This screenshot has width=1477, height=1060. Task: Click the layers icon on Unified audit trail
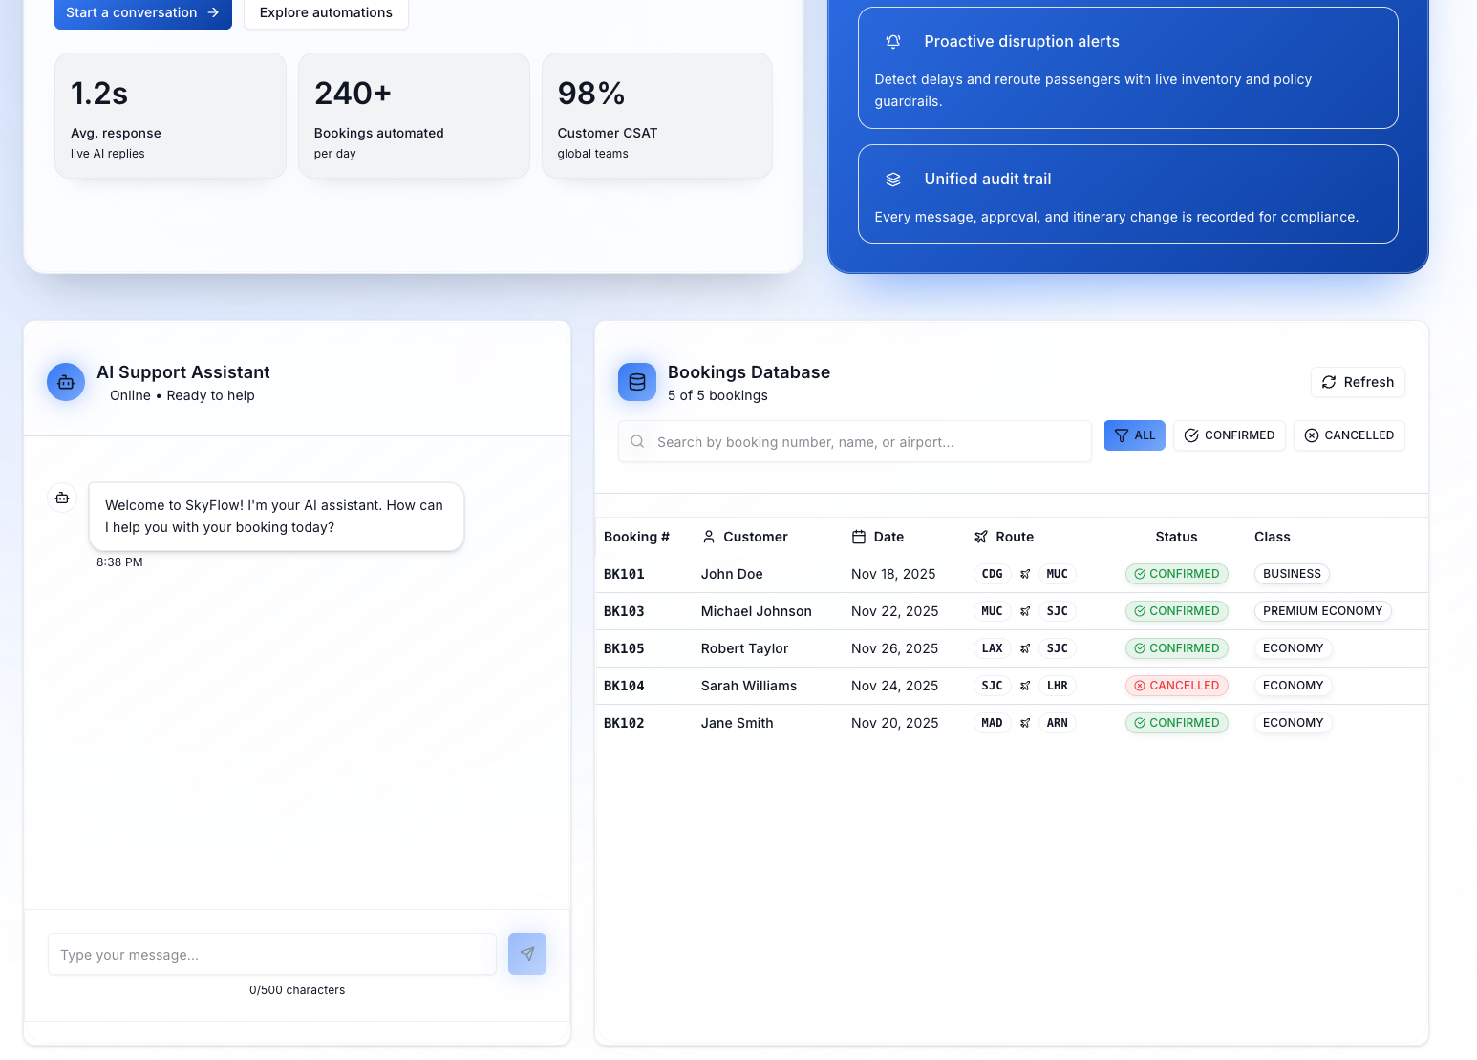(x=892, y=180)
